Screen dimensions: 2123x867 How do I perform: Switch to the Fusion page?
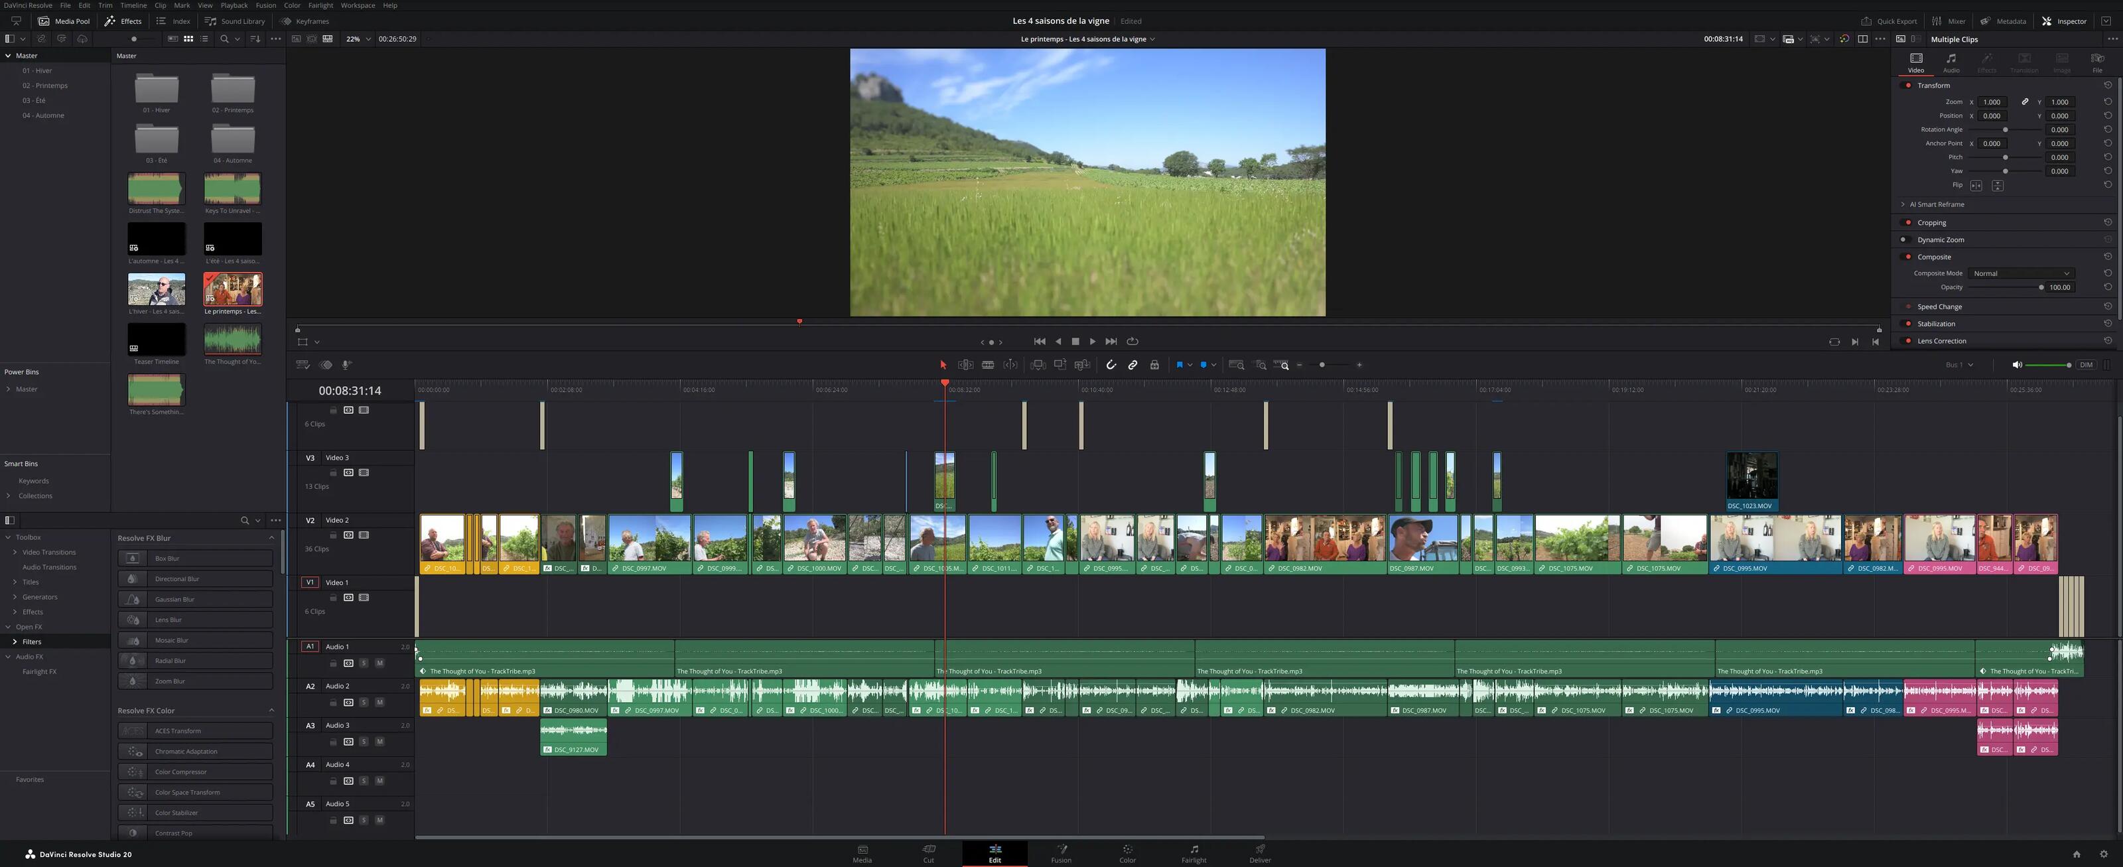click(x=1061, y=853)
